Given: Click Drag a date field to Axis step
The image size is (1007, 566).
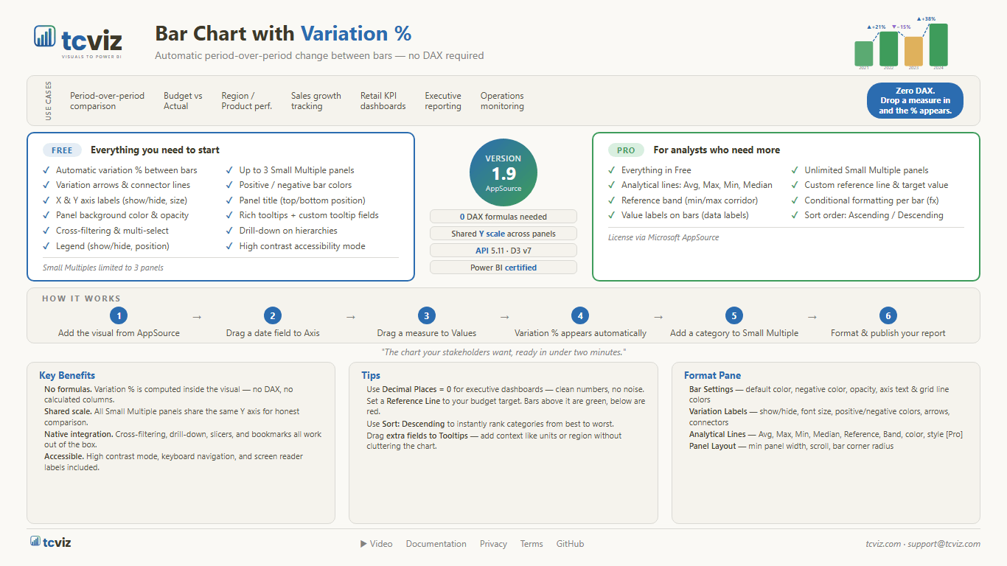Looking at the screenshot, I should pos(273,333).
